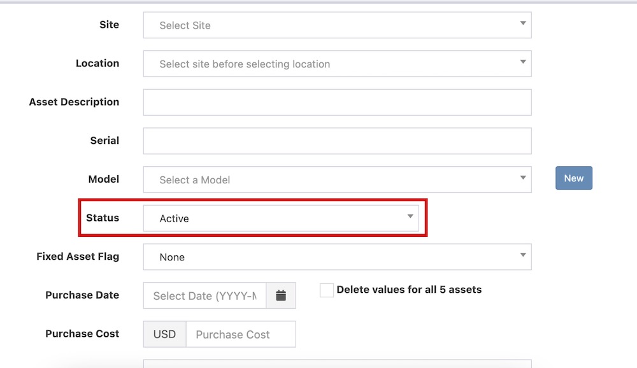Viewport: 637px width, 368px height.
Task: Click the None value in Fixed Asset Flag
Action: coord(172,257)
